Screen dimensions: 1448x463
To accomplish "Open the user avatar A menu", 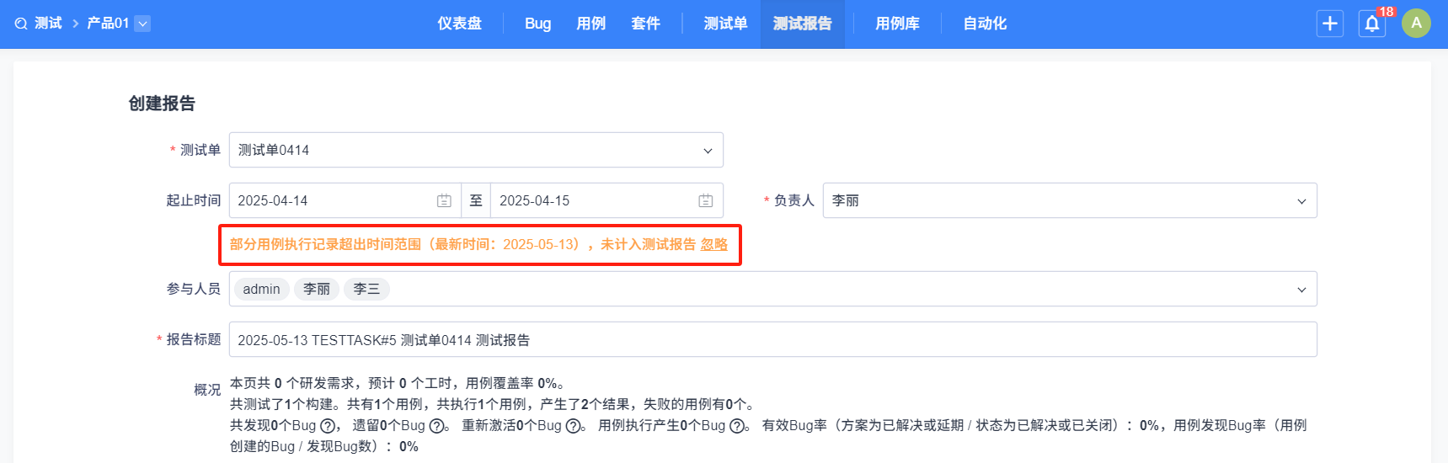I will click(1416, 24).
